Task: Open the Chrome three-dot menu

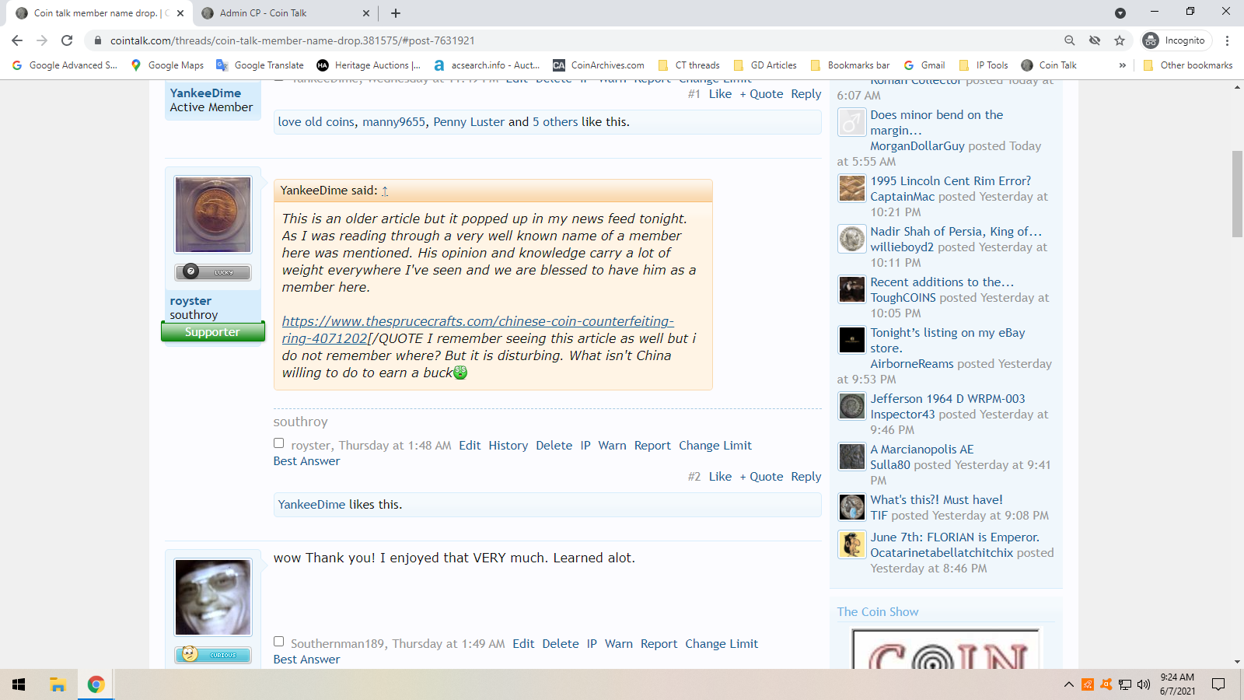Action: 1227,40
